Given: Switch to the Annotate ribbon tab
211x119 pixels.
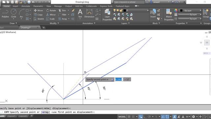Looking at the screenshot, I should coord(26,6).
